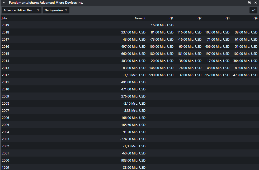Open the Advanced Micro Dev... company dropdown
The image size is (259, 170).
pyautogui.click(x=21, y=10)
